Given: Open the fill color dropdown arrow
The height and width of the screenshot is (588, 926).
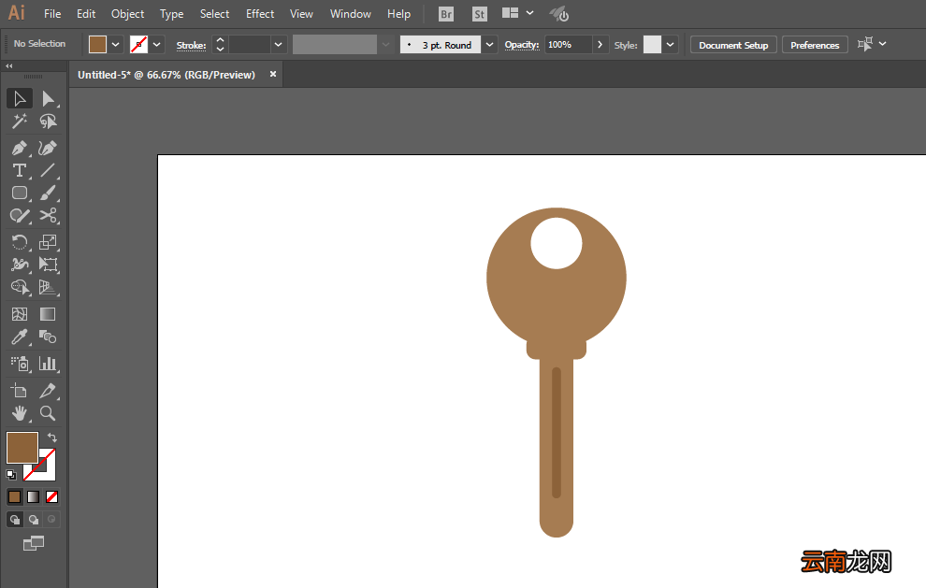Looking at the screenshot, I should 116,45.
